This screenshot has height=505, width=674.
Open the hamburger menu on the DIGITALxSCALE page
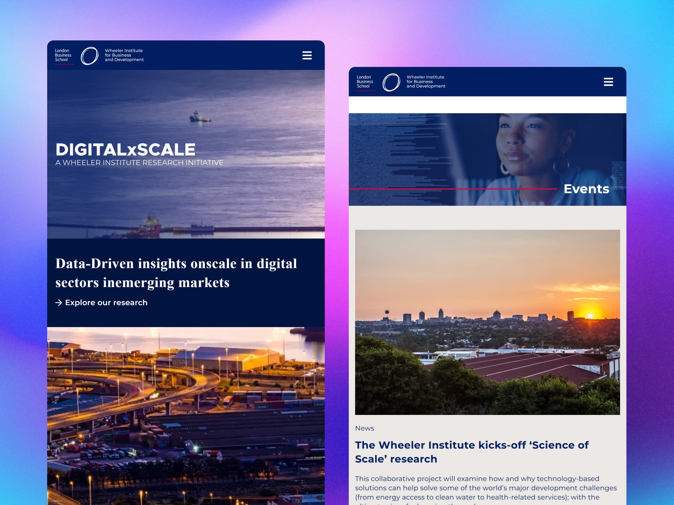307,55
